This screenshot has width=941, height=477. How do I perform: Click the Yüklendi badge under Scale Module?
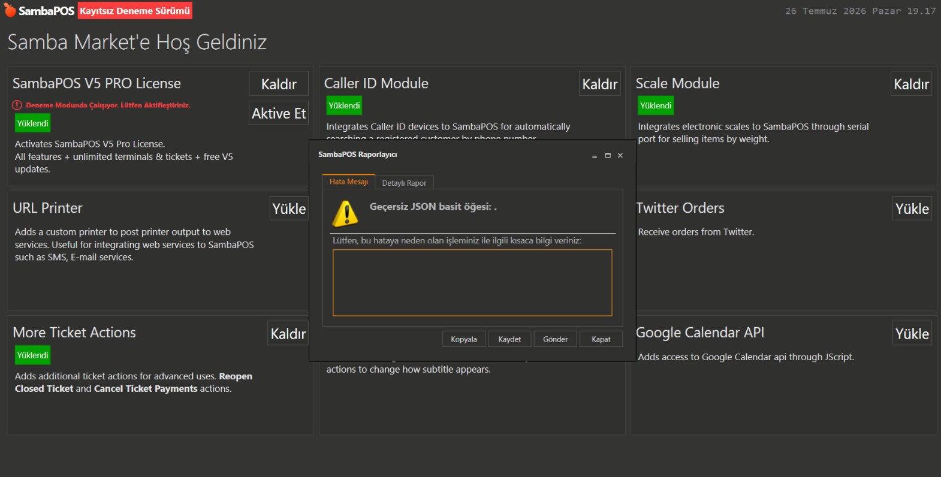point(656,105)
